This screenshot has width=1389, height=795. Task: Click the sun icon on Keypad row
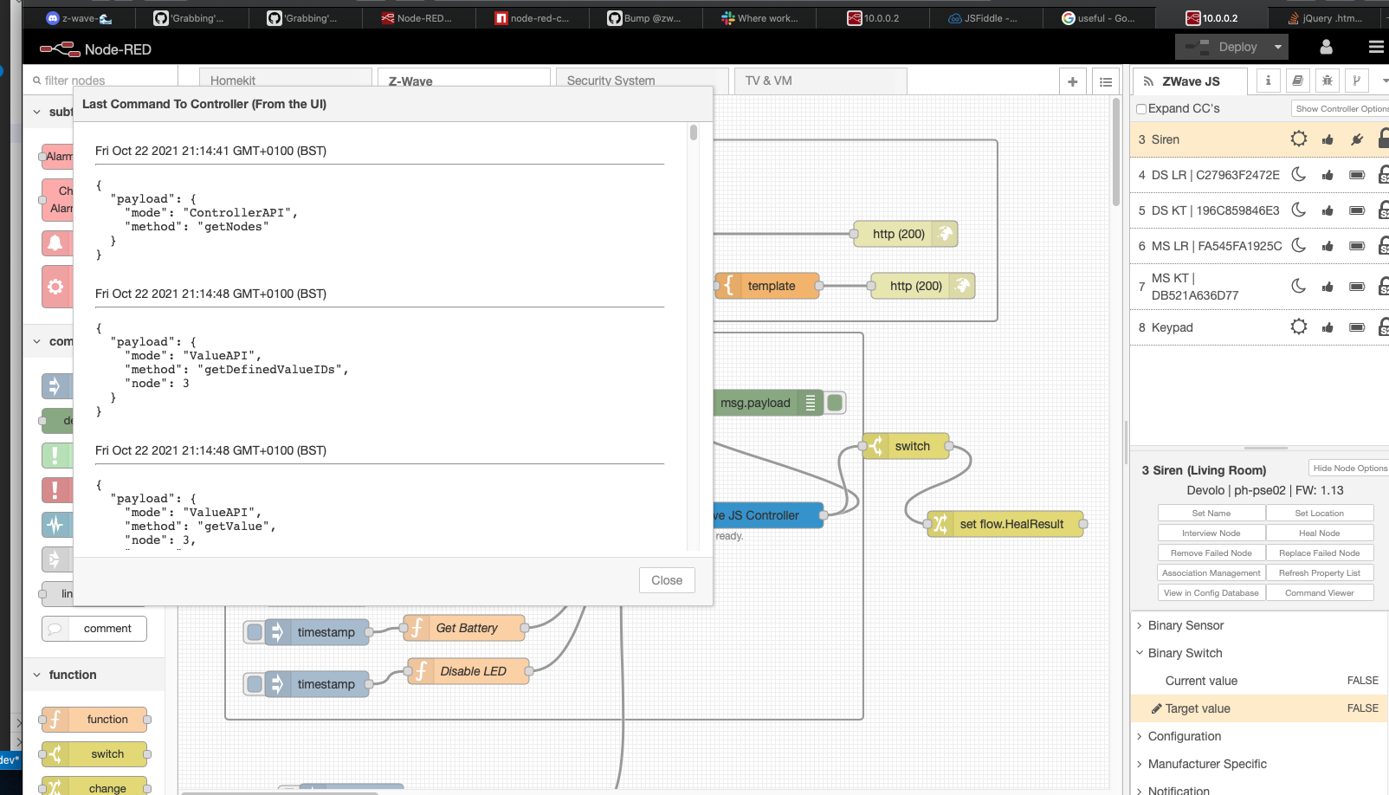1299,326
